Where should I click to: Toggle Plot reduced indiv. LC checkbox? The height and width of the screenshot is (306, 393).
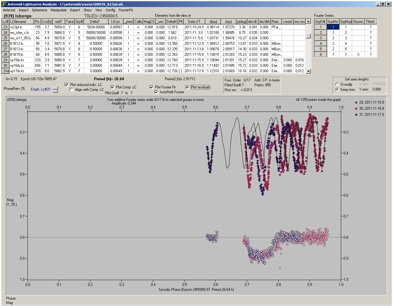(67, 85)
